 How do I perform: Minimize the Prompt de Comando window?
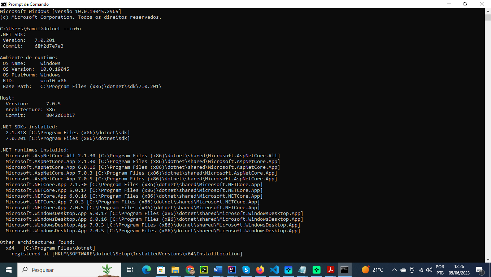449,4
